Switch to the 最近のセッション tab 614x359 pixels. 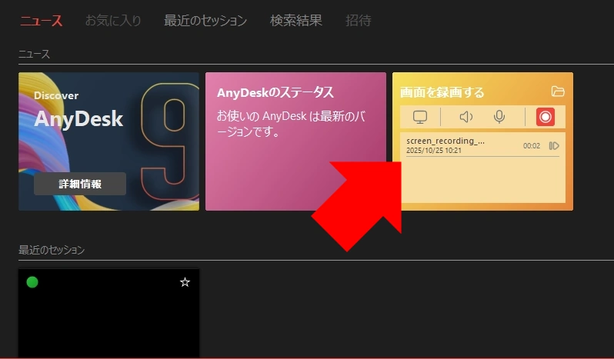[x=205, y=20]
